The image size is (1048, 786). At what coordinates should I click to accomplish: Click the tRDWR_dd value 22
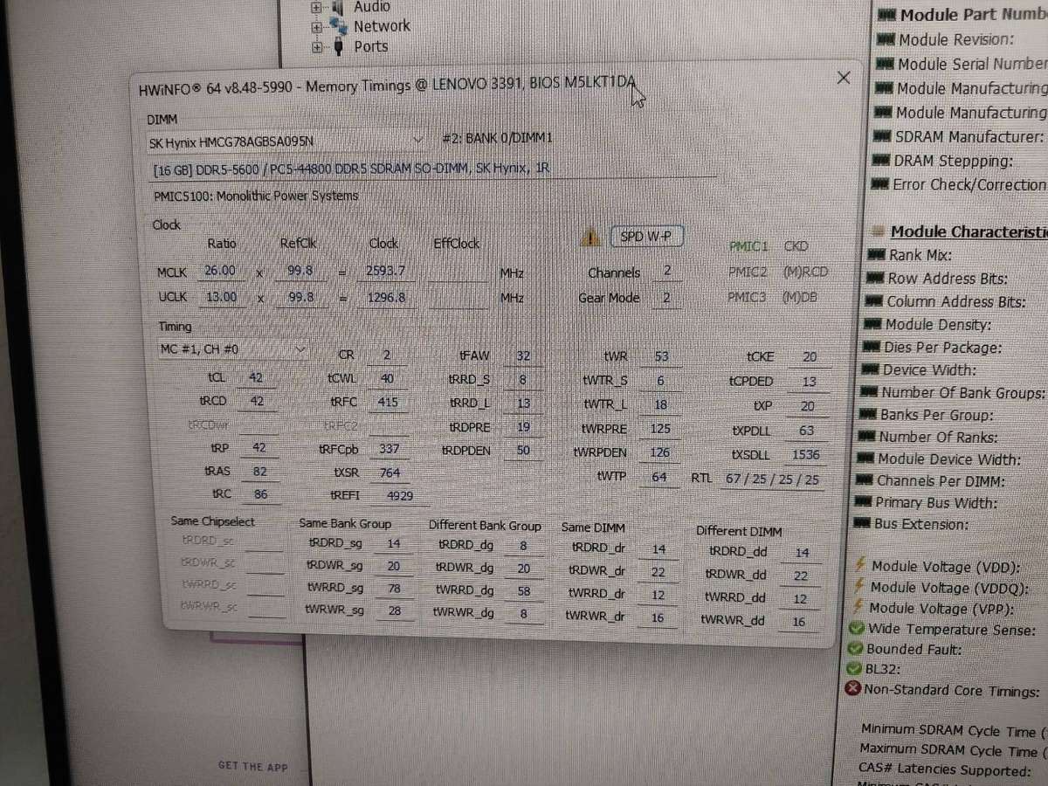click(801, 576)
